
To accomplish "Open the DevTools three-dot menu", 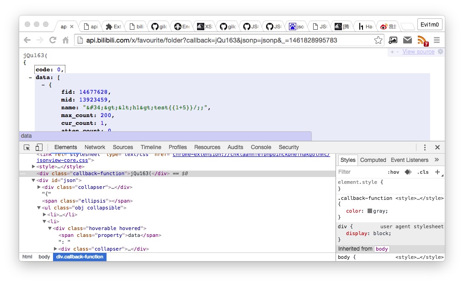I will [x=426, y=147].
